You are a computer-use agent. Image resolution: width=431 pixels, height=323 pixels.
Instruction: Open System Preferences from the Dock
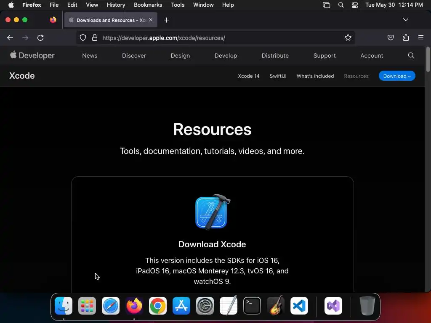(x=205, y=306)
